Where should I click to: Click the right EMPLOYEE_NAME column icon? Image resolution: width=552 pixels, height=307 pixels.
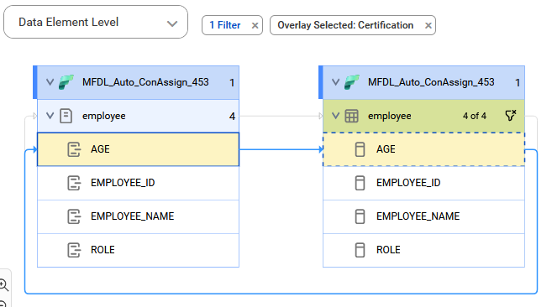pos(360,216)
